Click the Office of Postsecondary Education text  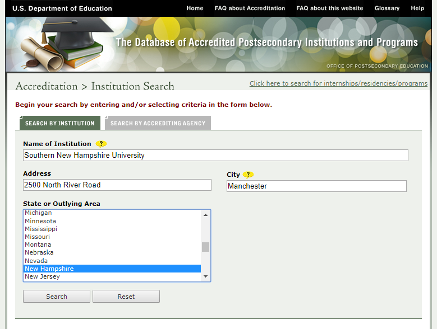click(377, 66)
